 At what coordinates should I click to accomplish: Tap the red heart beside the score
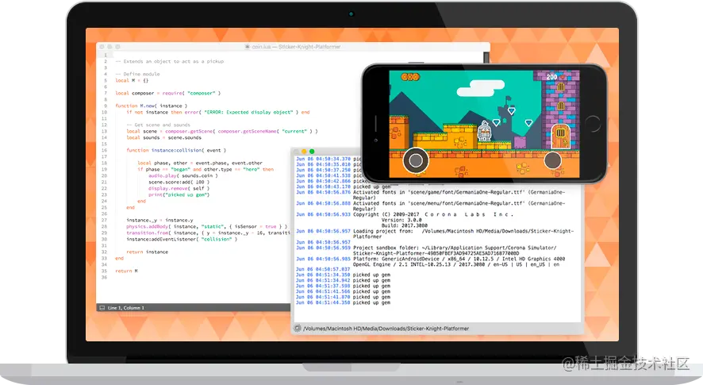pos(563,77)
